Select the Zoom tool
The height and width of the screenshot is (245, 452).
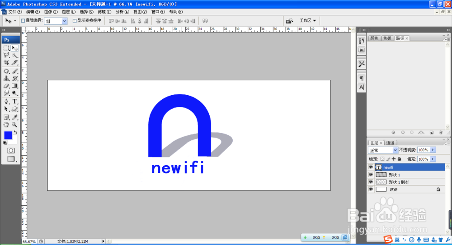coord(15,125)
